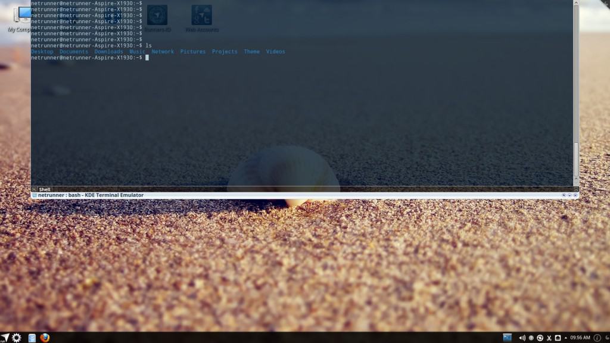Open Web Accounts desktop icon behind terminal
The width and height of the screenshot is (610, 343).
pyautogui.click(x=202, y=18)
